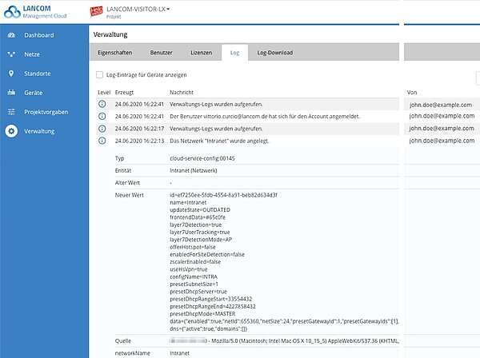Image resolution: width=480 pixels, height=358 pixels.
Task: Enable 'Log-Einträge für Geräte anzeigen' checkbox
Action: (99, 74)
